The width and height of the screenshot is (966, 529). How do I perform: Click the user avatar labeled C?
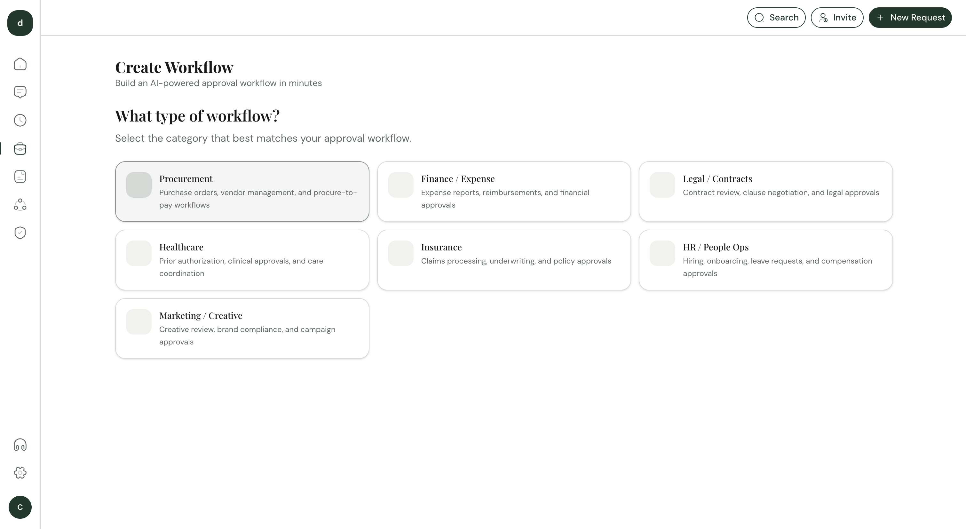coord(20,507)
